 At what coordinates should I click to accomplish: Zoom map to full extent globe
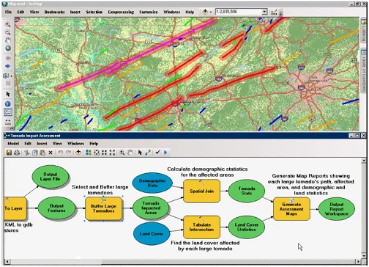pos(8,48)
